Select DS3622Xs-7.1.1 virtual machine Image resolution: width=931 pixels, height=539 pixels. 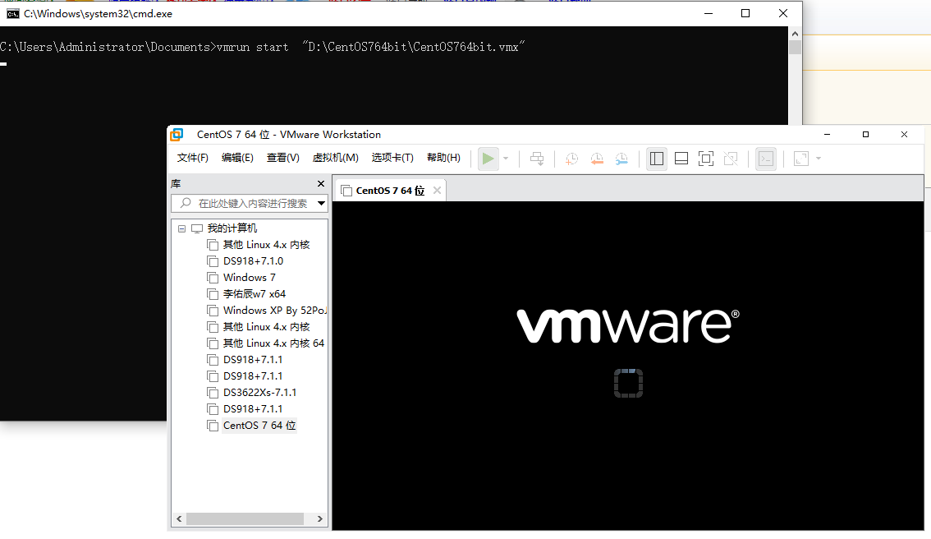click(260, 393)
